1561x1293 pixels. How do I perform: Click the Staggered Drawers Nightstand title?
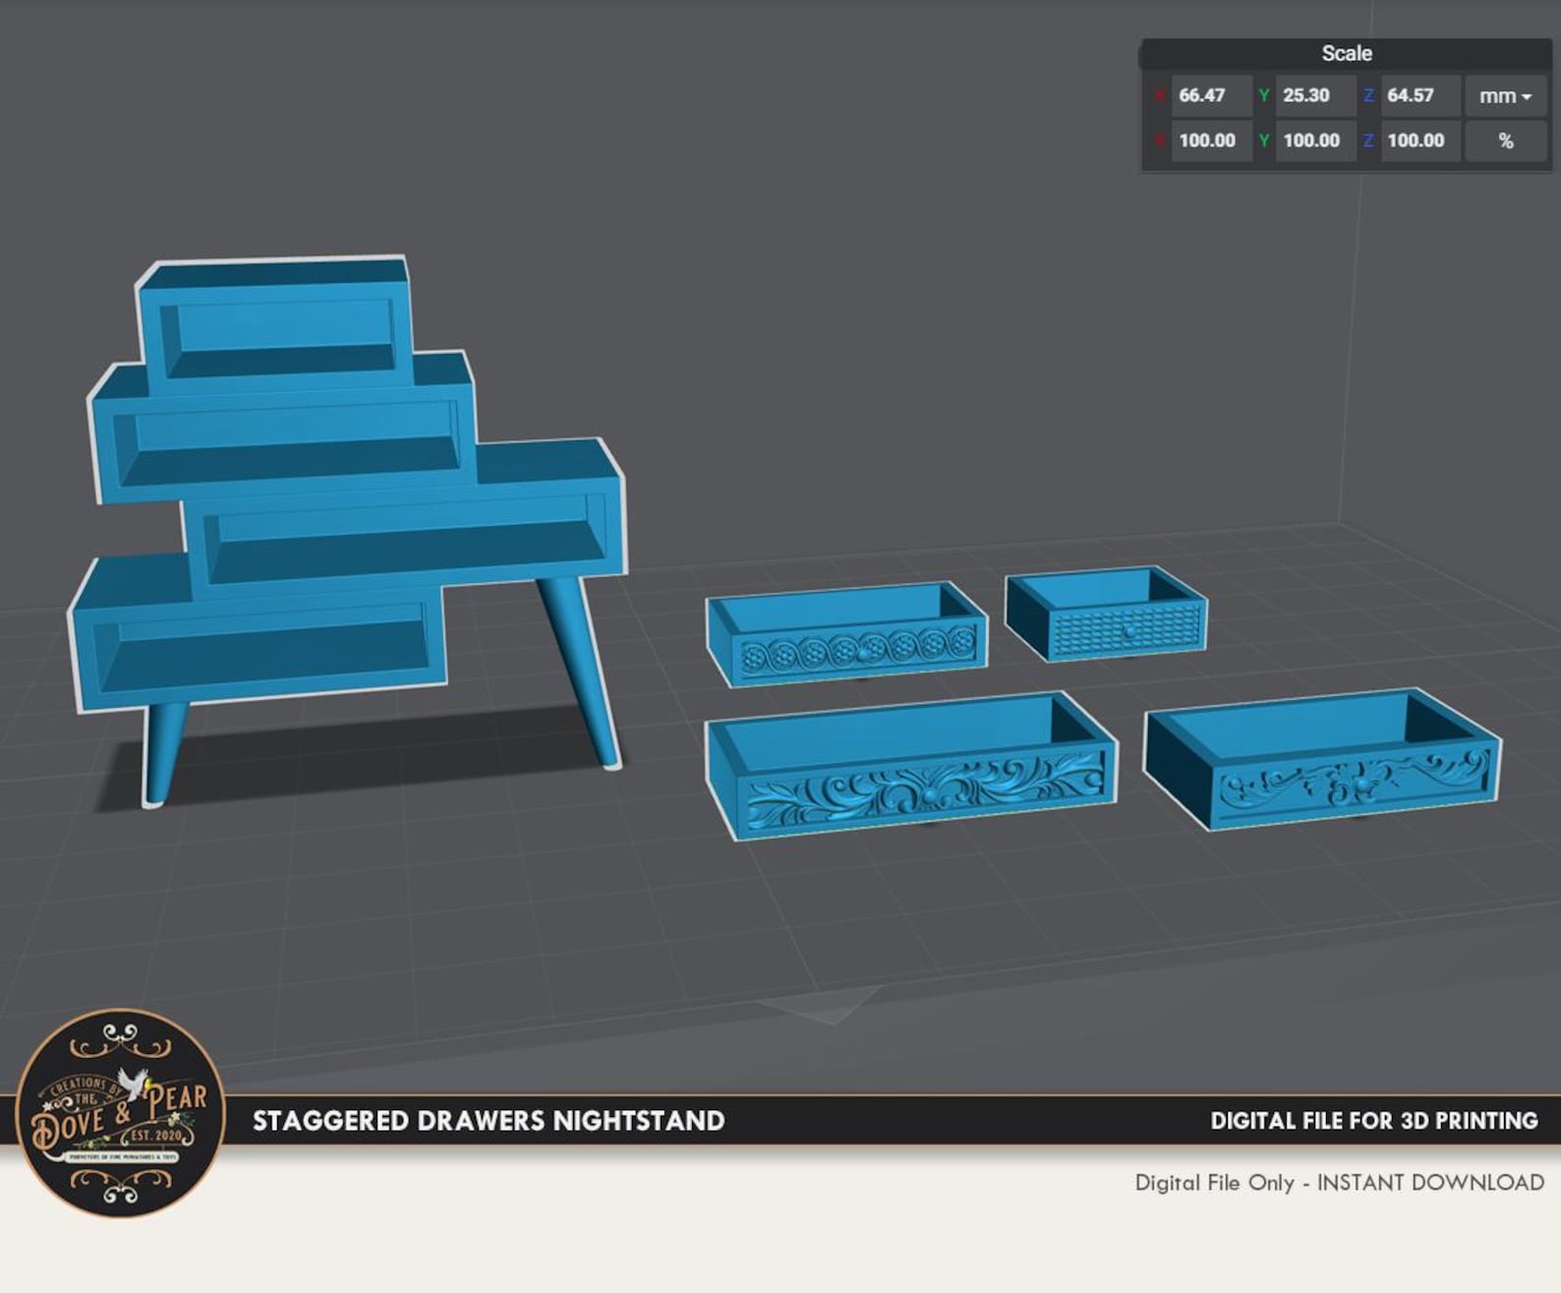click(489, 1121)
